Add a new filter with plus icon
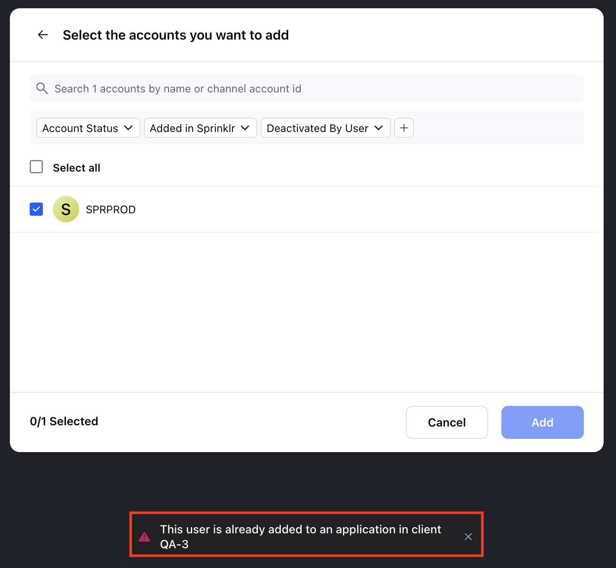The width and height of the screenshot is (616, 568). pyautogui.click(x=404, y=128)
